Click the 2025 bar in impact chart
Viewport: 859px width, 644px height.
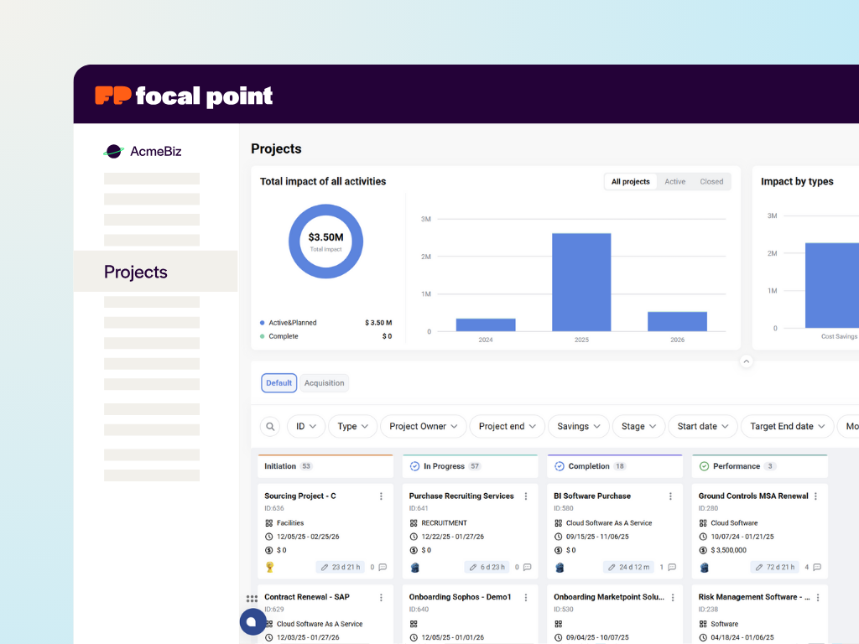[x=581, y=282]
